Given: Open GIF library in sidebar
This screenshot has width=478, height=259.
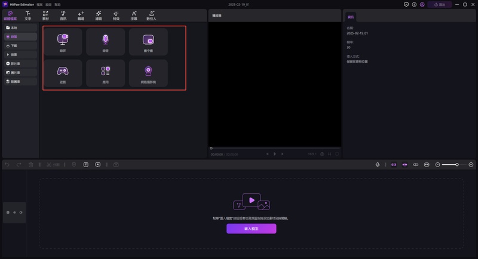Looking at the screenshot, I should 20,82.
